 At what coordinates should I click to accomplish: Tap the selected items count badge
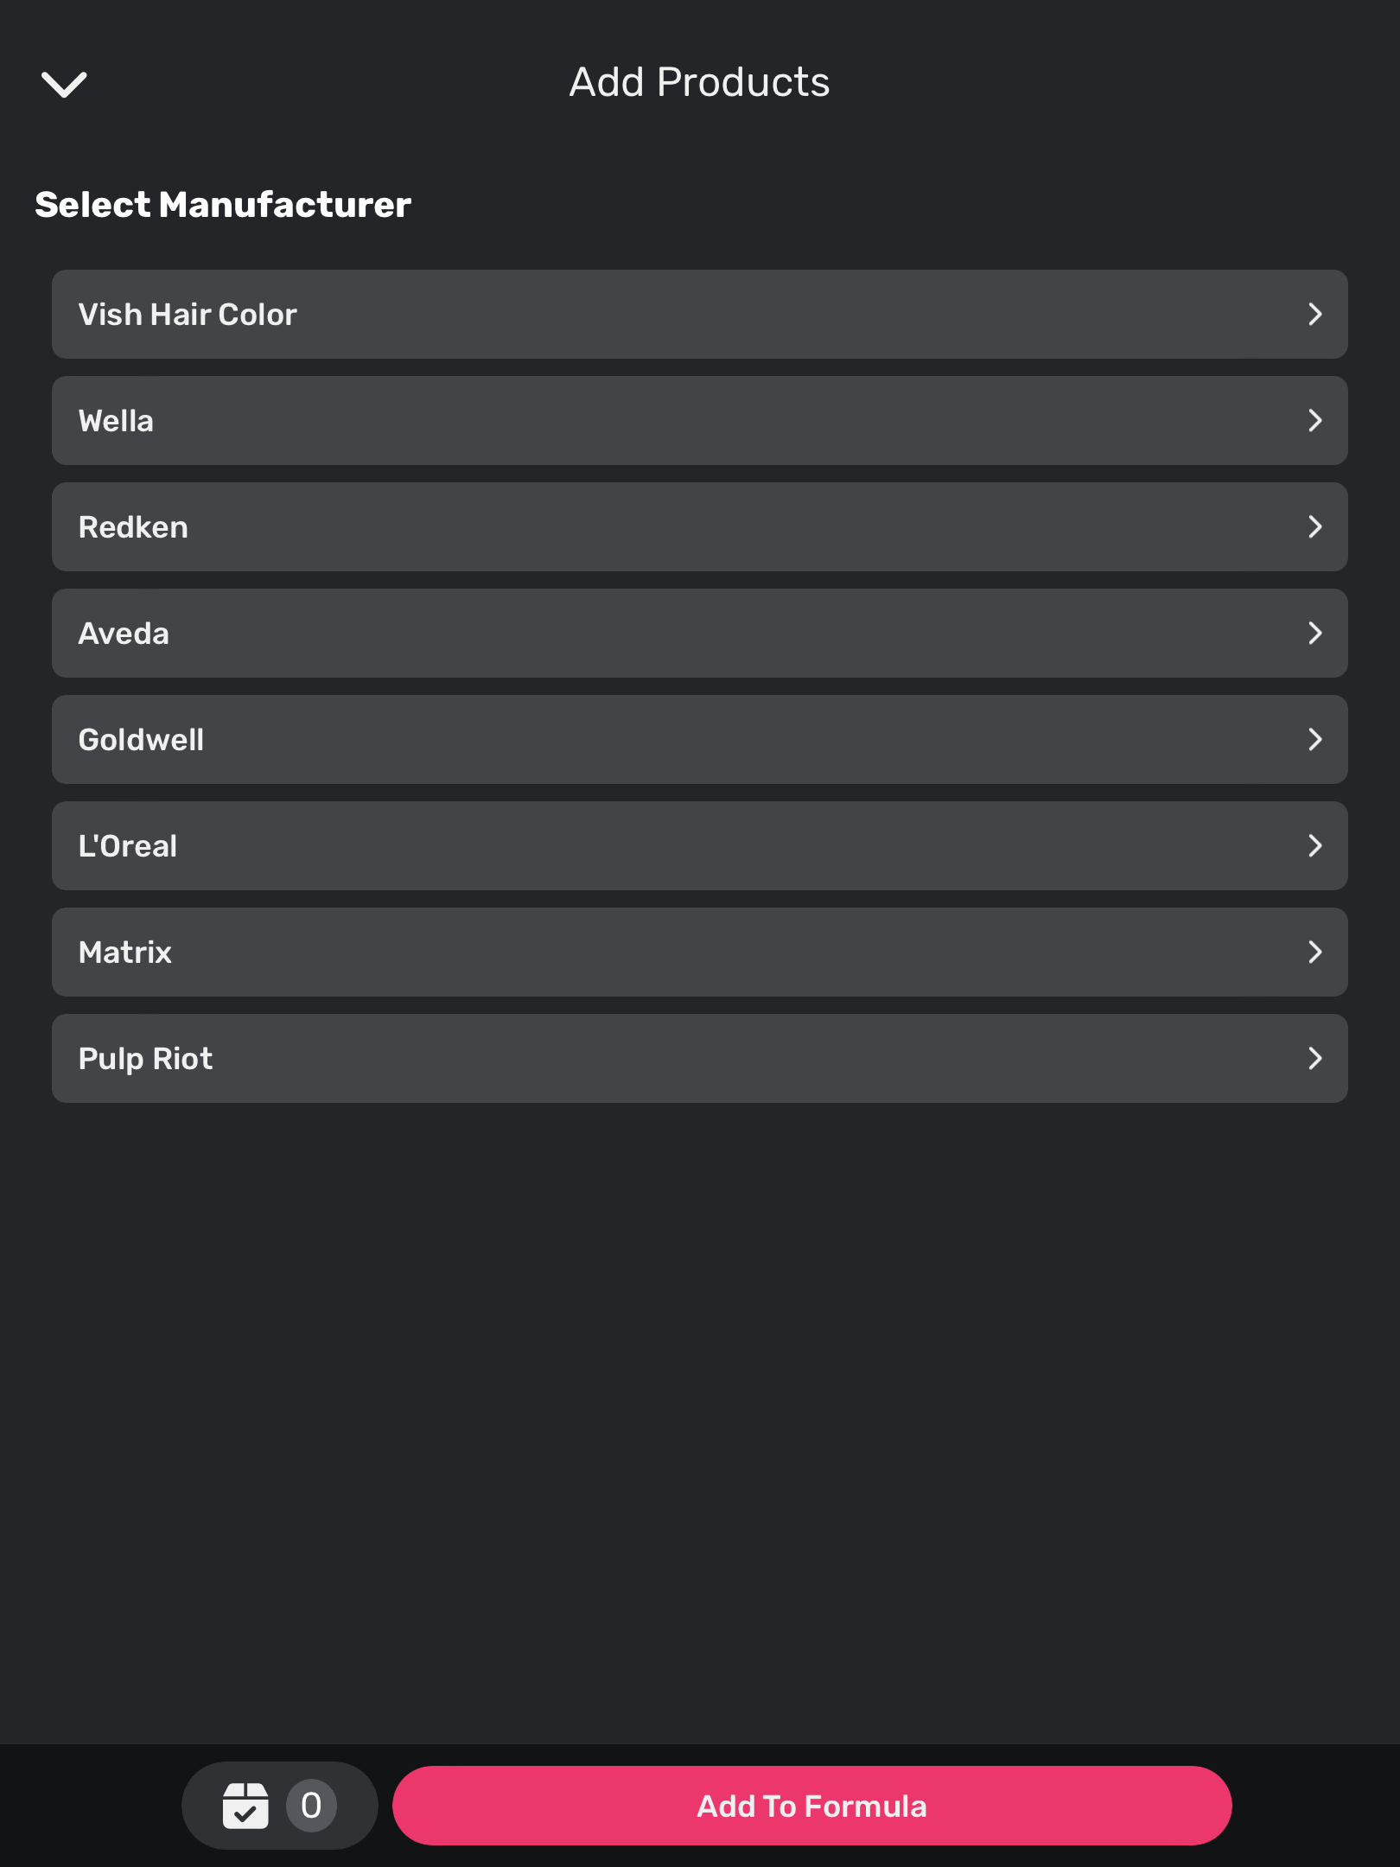click(x=311, y=1806)
